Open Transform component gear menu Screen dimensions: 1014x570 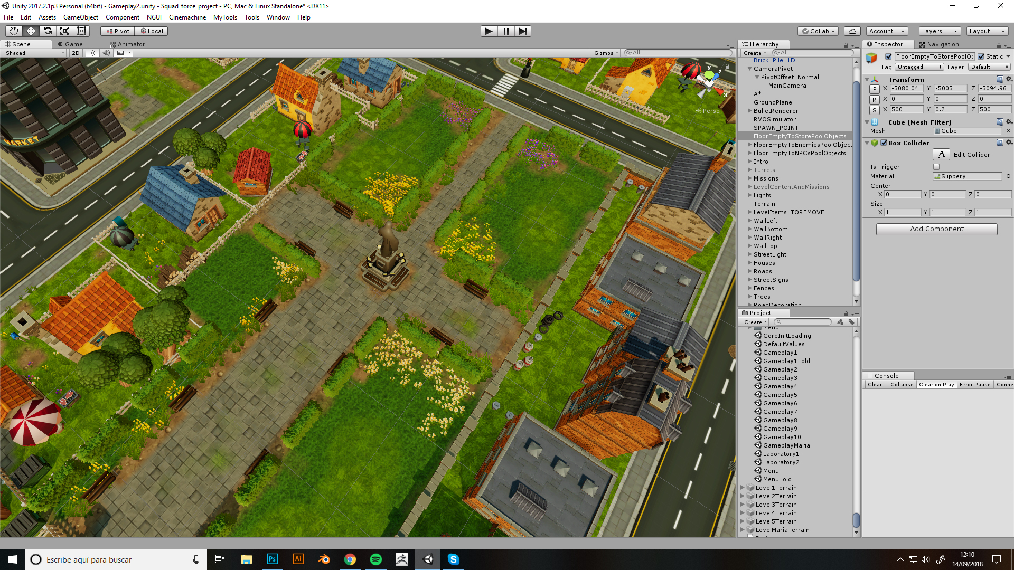1009,79
